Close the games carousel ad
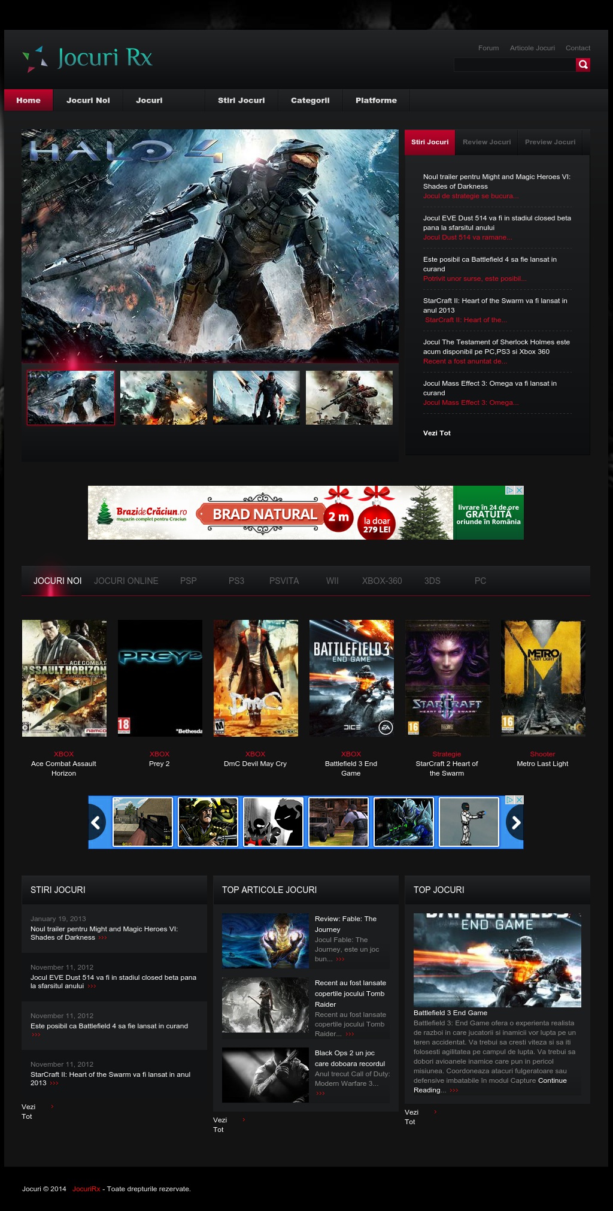The width and height of the screenshot is (613, 1211). pyautogui.click(x=520, y=800)
